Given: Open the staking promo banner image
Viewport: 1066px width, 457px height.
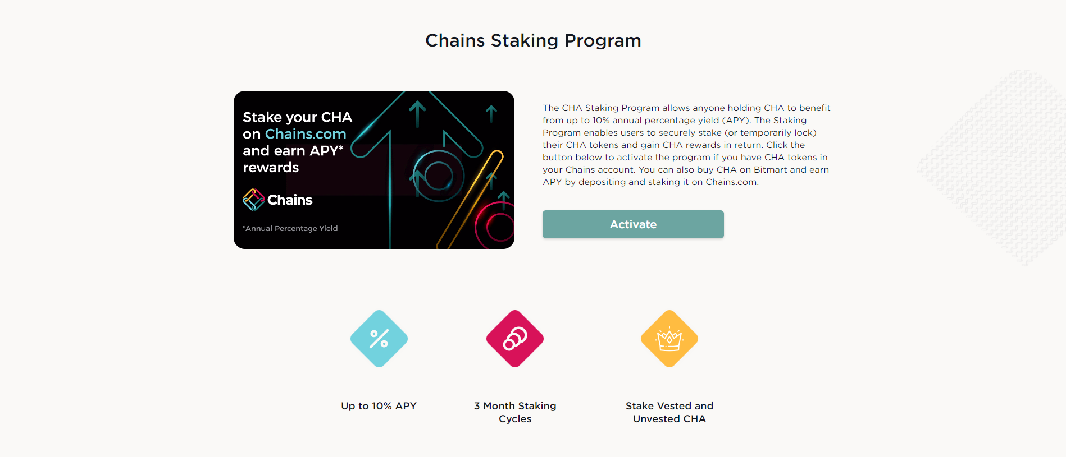Looking at the screenshot, I should click(374, 170).
